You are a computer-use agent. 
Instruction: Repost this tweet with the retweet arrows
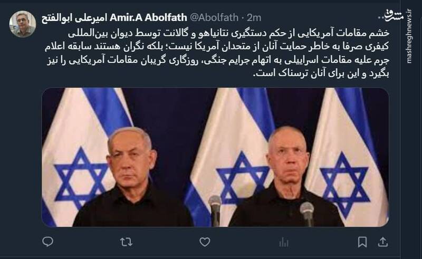(x=126, y=242)
